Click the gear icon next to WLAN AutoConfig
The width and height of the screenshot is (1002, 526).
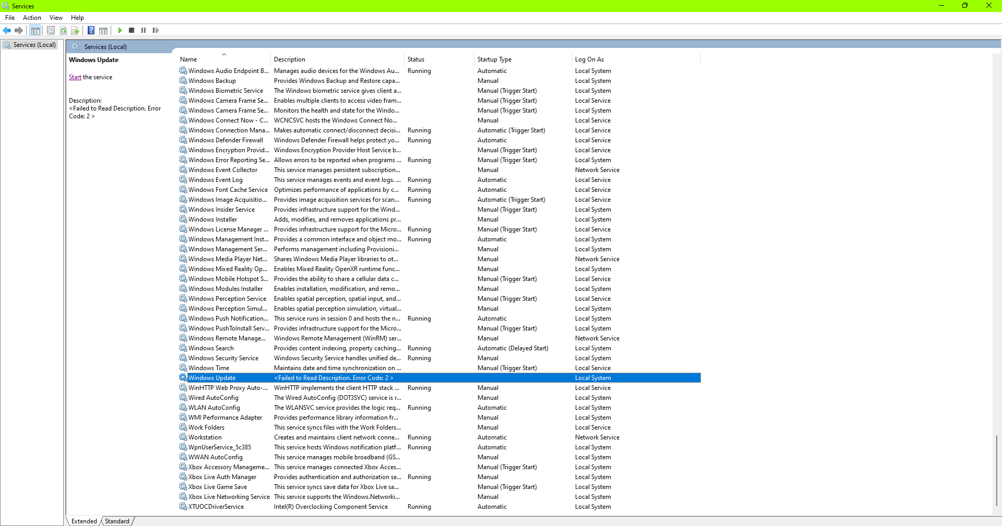coord(183,408)
